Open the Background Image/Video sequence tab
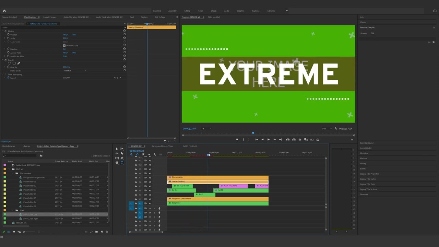This screenshot has height=247, width=439. tap(163, 146)
